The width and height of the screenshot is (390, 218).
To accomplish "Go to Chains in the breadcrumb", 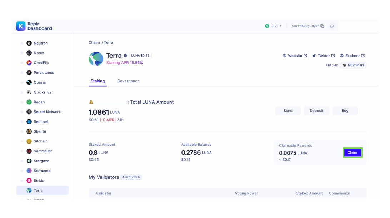I will click(x=95, y=42).
